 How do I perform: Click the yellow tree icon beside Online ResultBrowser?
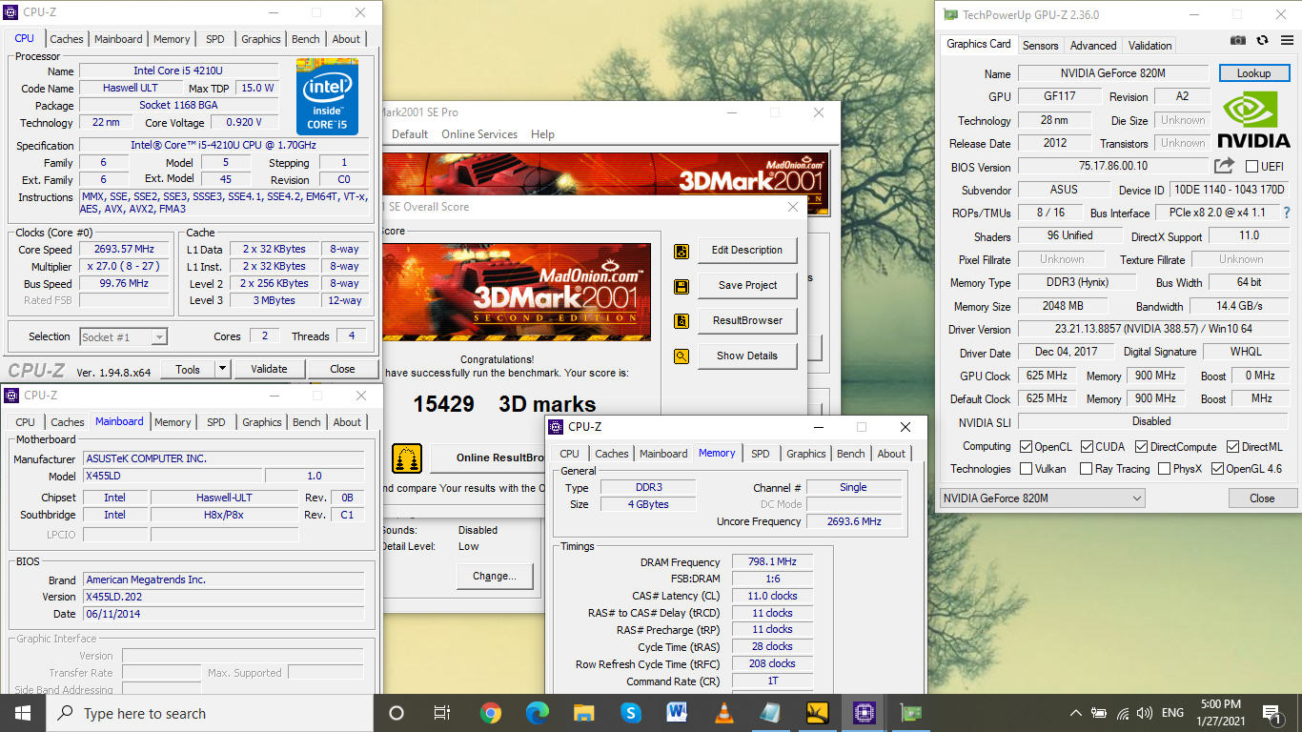407,458
